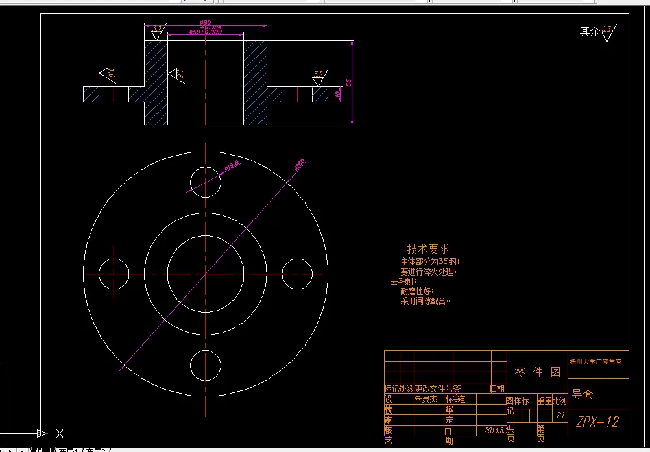Click the 主体部分为35钢 line

tap(430, 262)
